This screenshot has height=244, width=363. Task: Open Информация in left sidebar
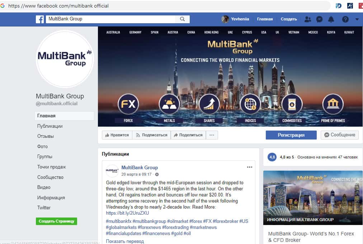point(51,197)
